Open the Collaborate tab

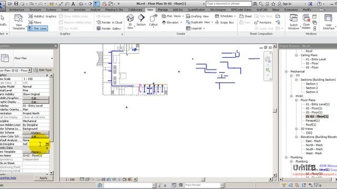coord(135,9)
